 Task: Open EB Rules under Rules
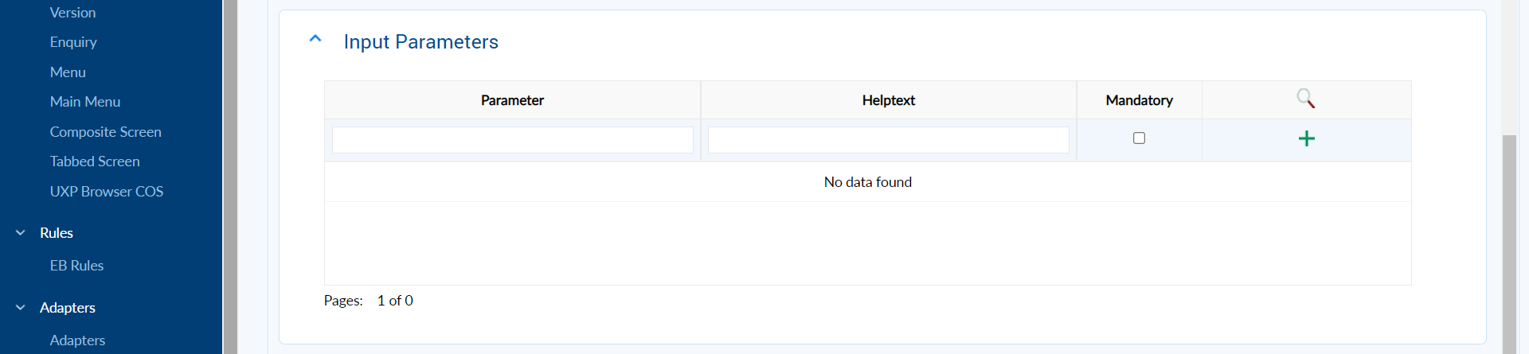pos(76,266)
